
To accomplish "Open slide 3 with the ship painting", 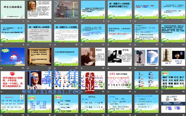I will 66,10.
